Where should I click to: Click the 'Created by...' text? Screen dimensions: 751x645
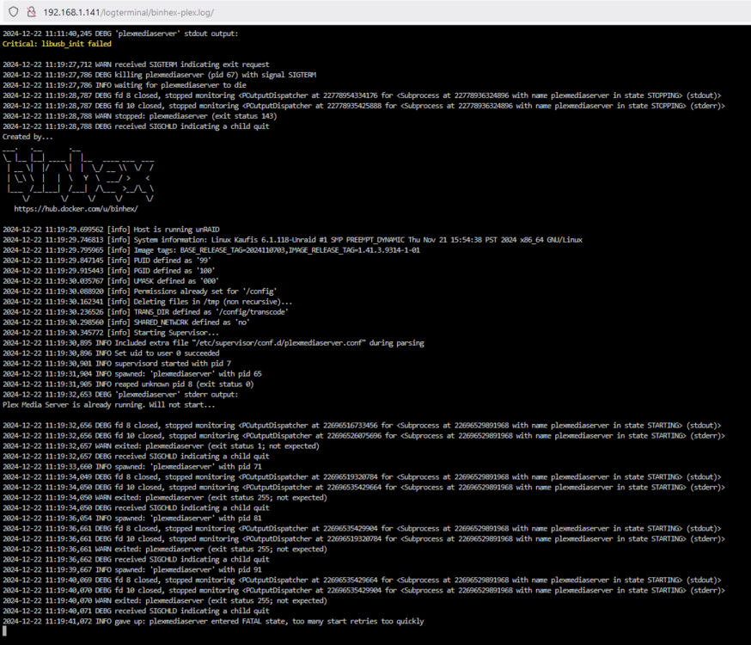point(27,137)
